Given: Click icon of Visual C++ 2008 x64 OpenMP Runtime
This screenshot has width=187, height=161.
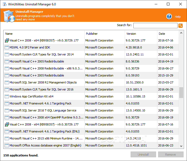Looking at the screenshot, I should click(x=7, y=117).
